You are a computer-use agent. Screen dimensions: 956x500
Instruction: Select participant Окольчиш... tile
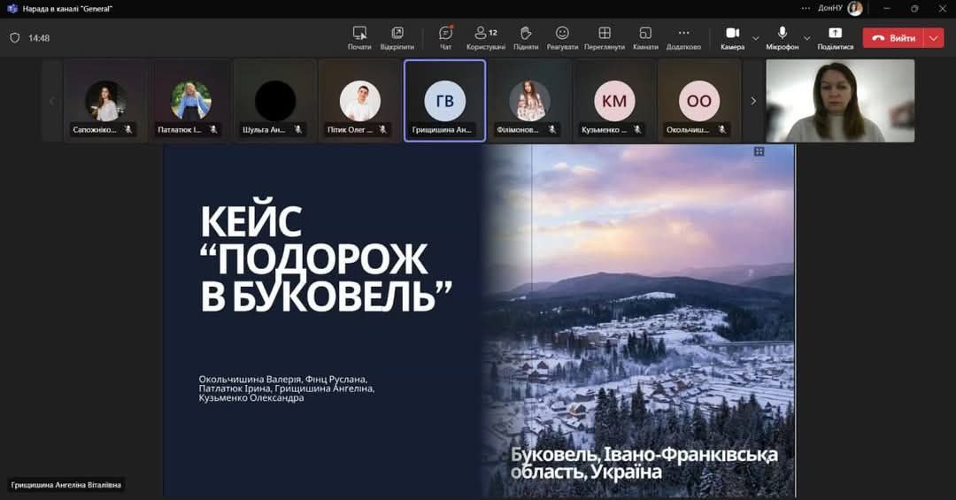(x=698, y=101)
